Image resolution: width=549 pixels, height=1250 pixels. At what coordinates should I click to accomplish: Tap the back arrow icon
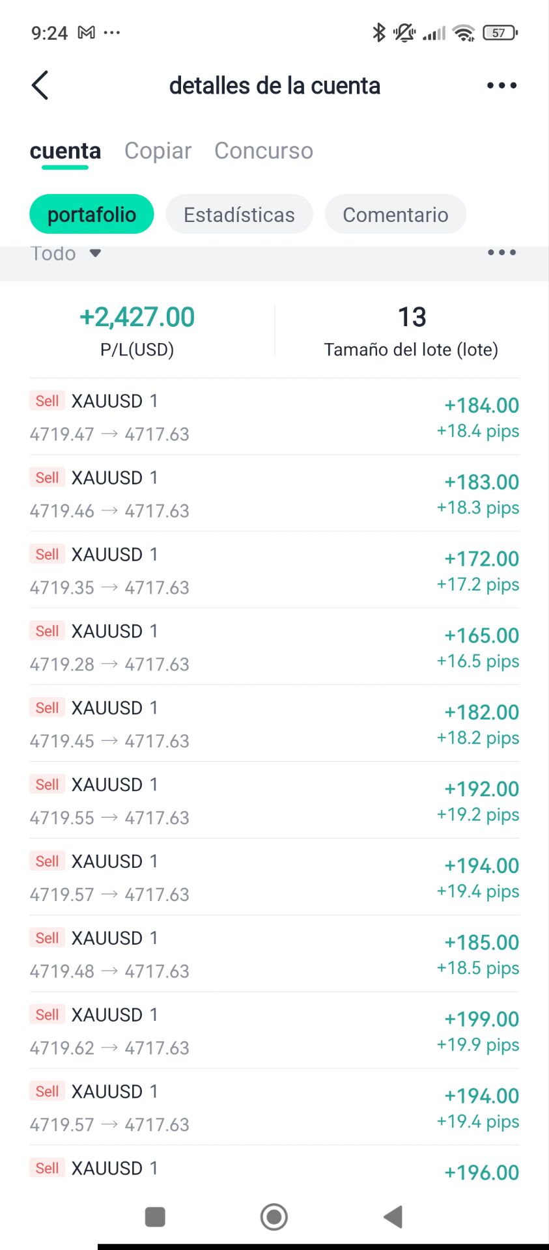tap(40, 85)
